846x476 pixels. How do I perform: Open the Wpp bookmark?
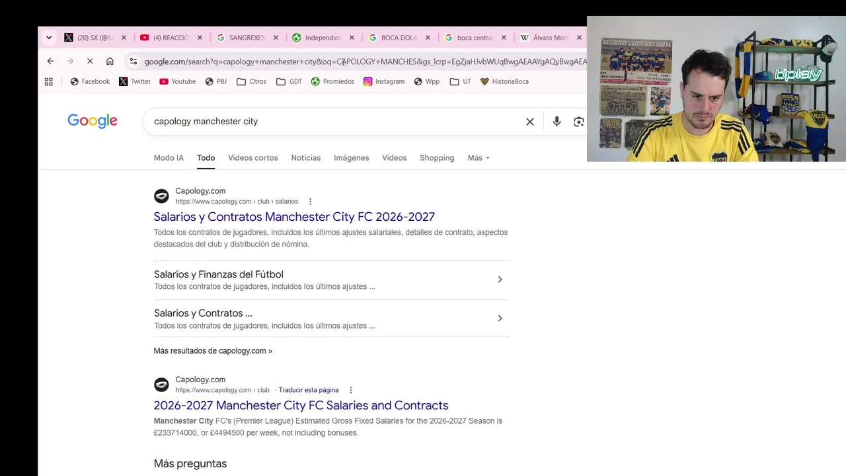[x=426, y=81]
